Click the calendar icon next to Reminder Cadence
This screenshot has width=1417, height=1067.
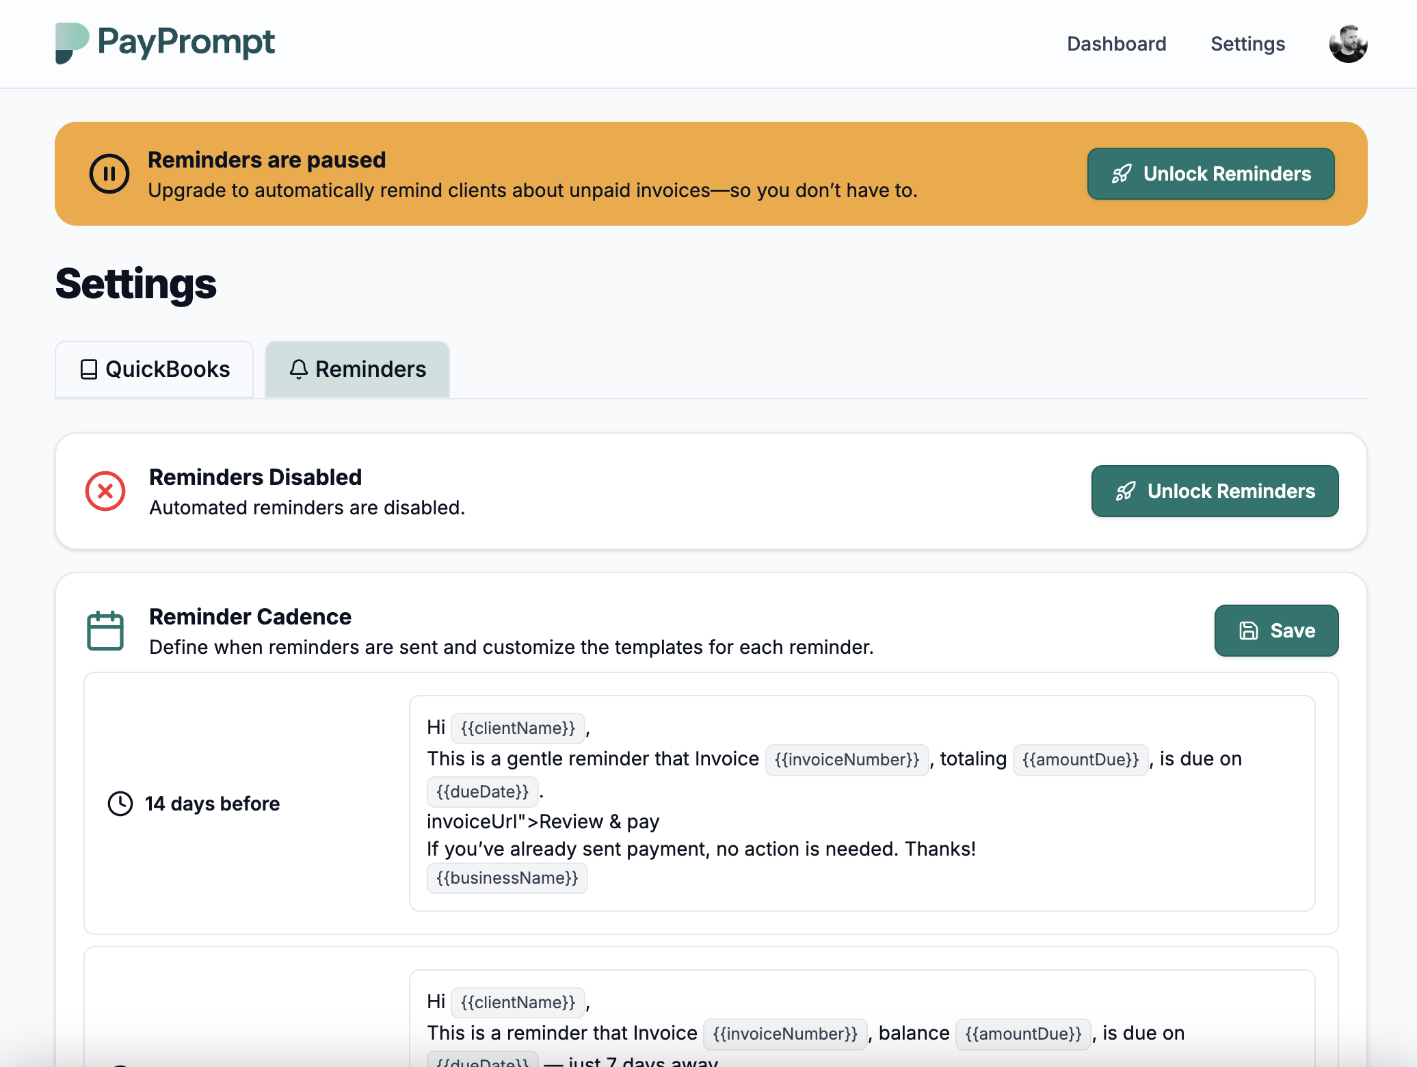coord(105,630)
